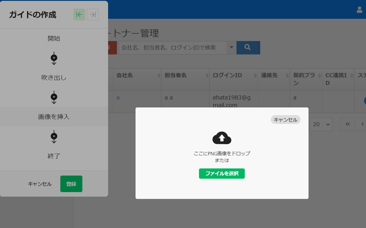Add step after 開始
Screen dimensions: 366x228
click(54, 58)
